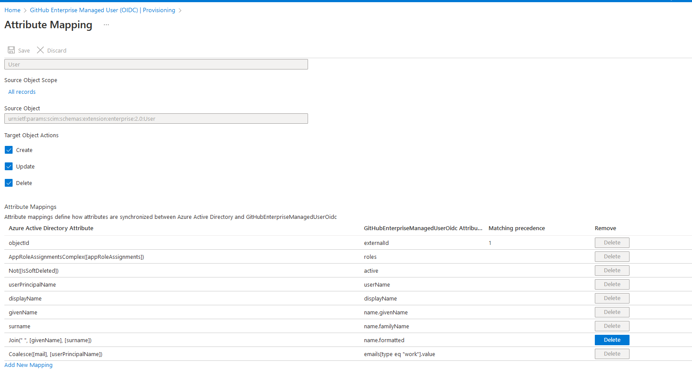Delete the userPrincipalName mapping
The height and width of the screenshot is (373, 692).
pyautogui.click(x=612, y=284)
